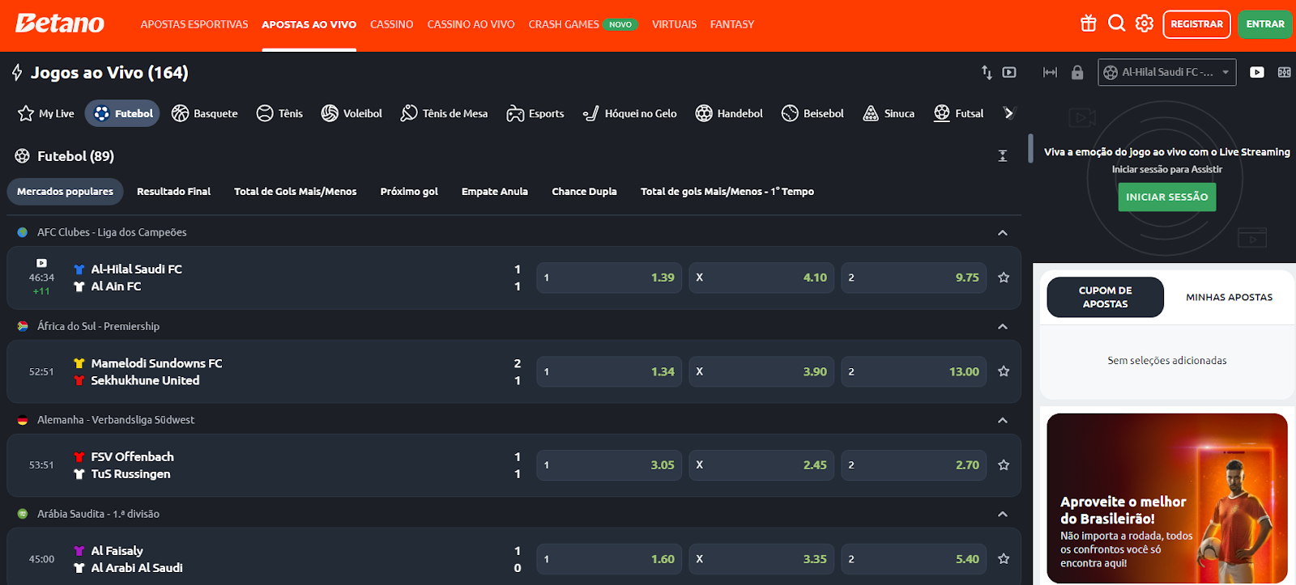Open the gift promotions icon

(1088, 23)
